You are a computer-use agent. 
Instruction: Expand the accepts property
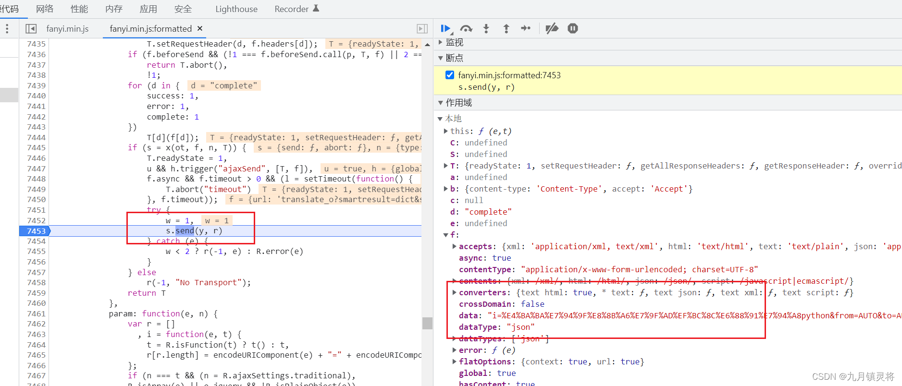pyautogui.click(x=454, y=246)
